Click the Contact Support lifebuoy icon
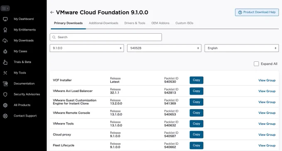 coord(5,116)
